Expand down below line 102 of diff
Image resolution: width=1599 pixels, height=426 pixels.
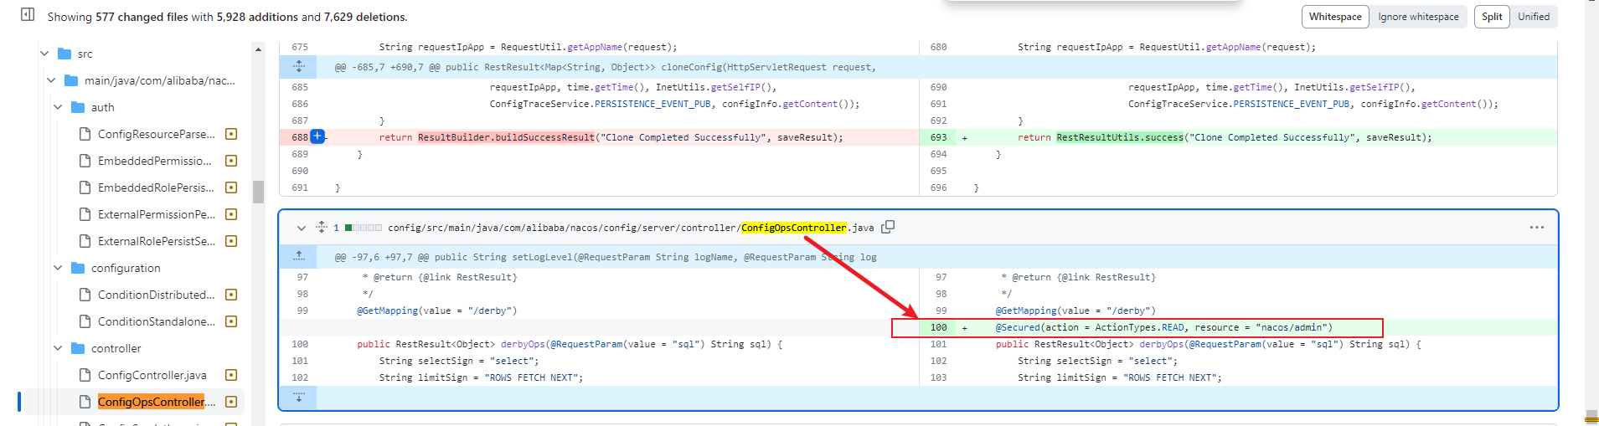tap(299, 398)
